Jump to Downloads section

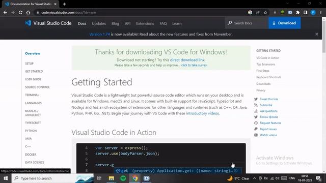263,84
